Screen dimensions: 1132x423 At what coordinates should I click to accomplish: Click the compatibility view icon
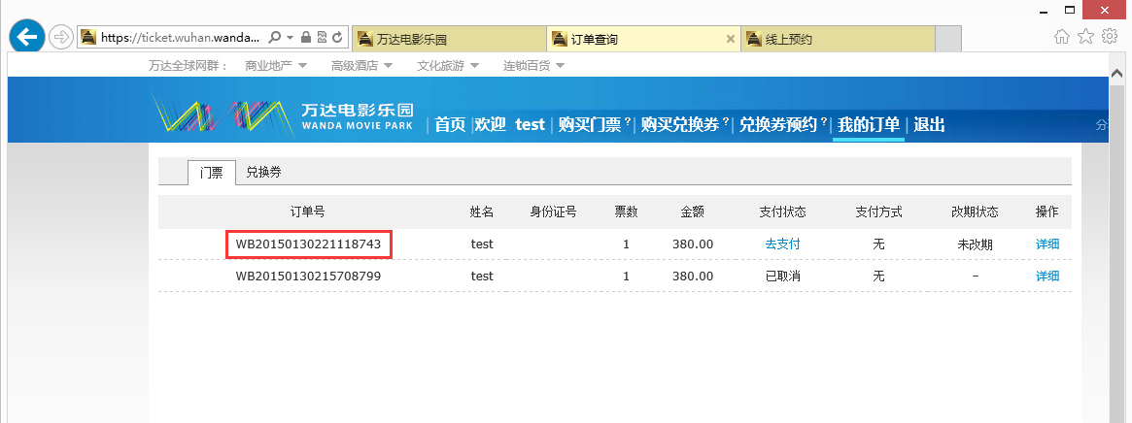tap(322, 37)
